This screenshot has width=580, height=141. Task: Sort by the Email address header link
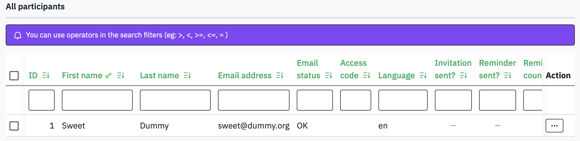(x=244, y=75)
